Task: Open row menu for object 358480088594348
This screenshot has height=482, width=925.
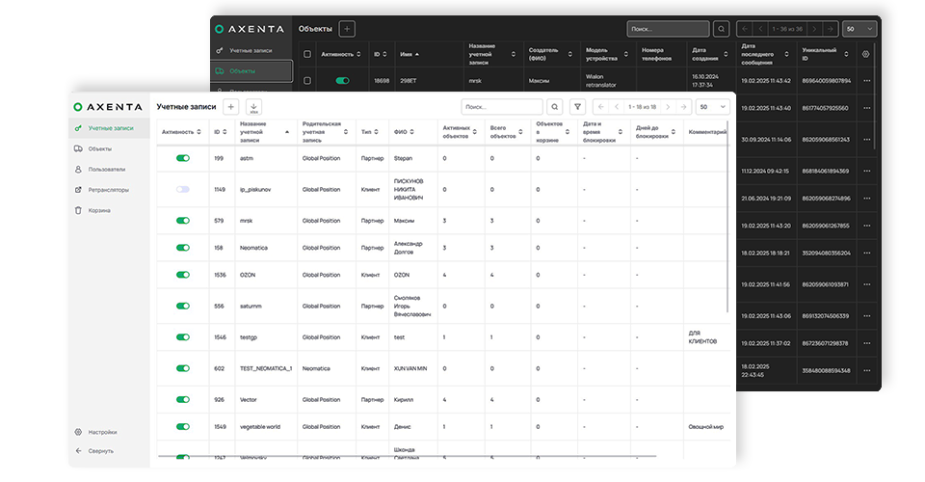Action: click(866, 370)
